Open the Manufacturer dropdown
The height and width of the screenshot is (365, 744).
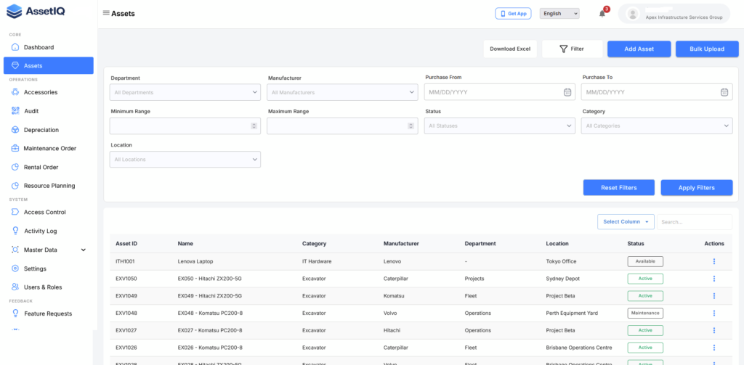click(x=342, y=92)
